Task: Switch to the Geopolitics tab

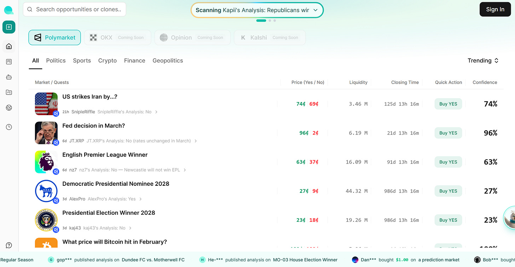Action: pos(168,61)
